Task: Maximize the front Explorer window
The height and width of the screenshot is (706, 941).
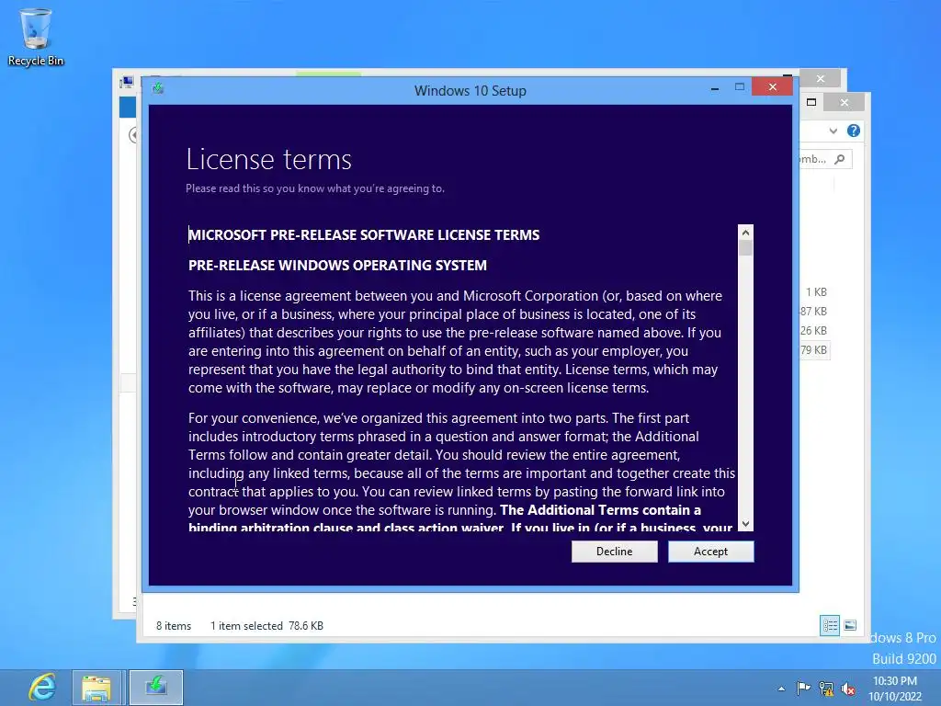Action: pyautogui.click(x=811, y=103)
